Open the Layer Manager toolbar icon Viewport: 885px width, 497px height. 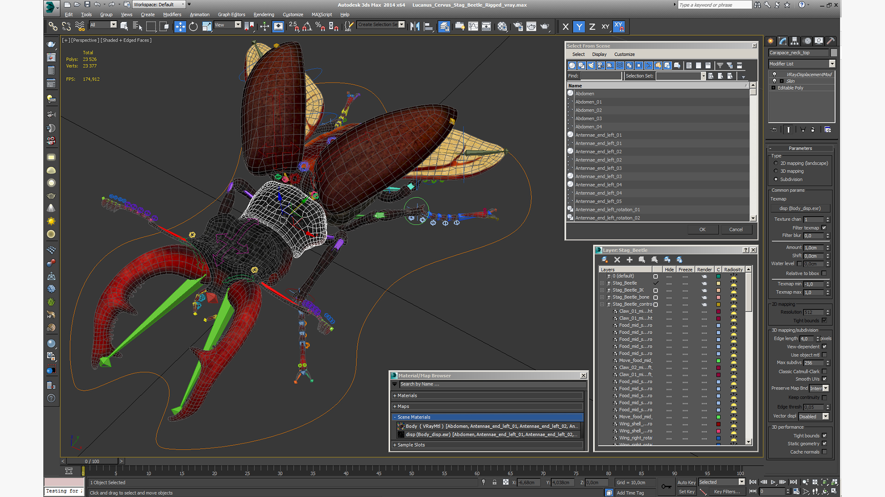(x=444, y=26)
